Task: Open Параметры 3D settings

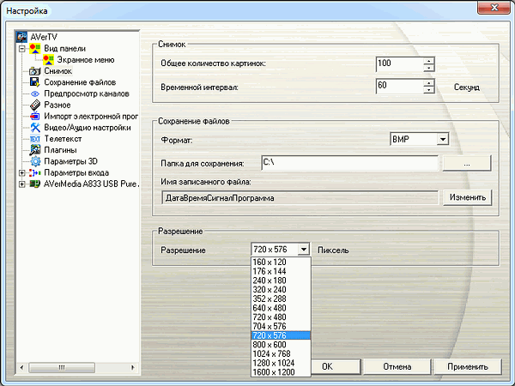Action: point(70,161)
